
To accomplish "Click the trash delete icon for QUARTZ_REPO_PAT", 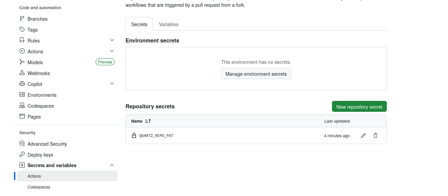I will click(x=376, y=136).
